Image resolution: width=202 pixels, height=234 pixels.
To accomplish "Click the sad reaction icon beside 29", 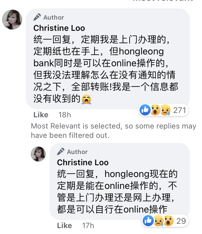I will [x=158, y=220].
